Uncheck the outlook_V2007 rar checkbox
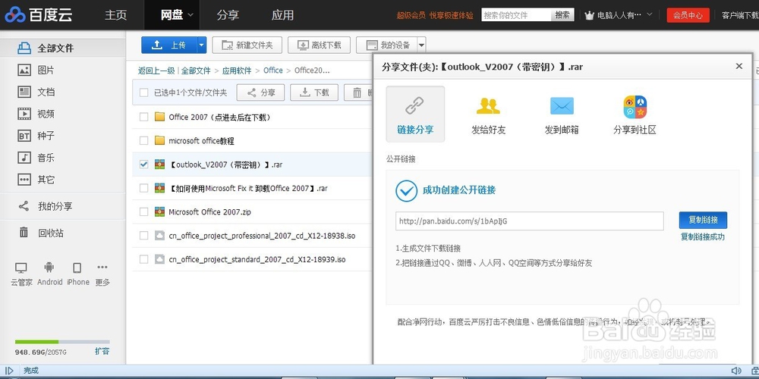This screenshot has height=379, width=759. tap(143, 164)
